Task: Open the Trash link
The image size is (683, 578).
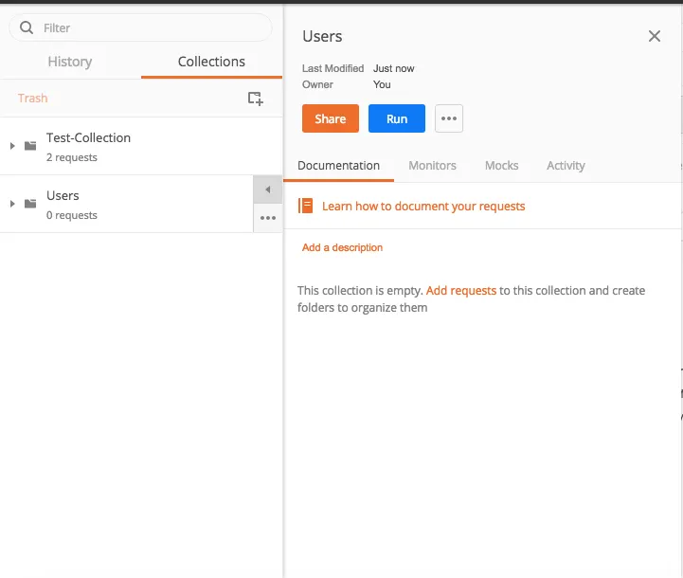Action: (32, 98)
